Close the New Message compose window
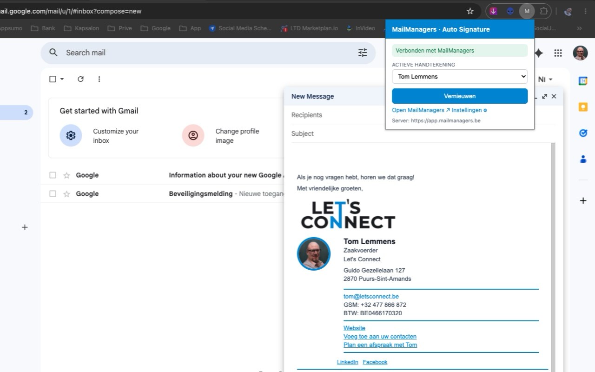 click(554, 96)
